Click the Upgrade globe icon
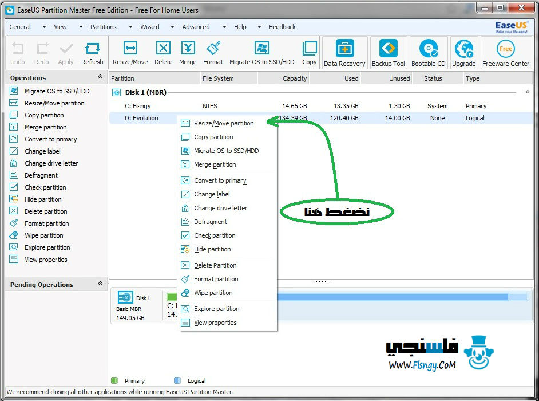539x401 pixels. [463, 49]
